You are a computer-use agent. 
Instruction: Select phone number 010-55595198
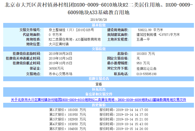[147, 74]
